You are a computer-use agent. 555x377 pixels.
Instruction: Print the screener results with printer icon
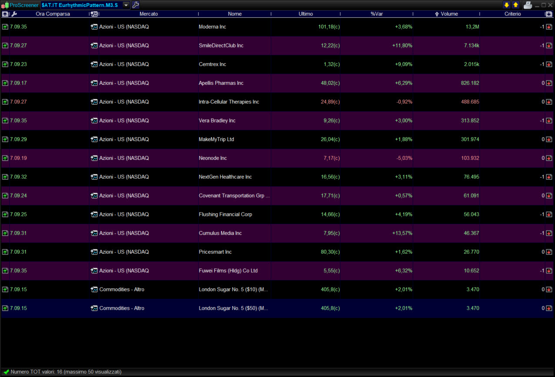tap(528, 5)
